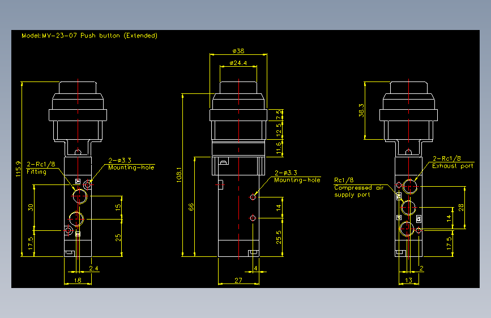Select the 27 base width dimension
The height and width of the screenshot is (318, 491).
click(x=238, y=280)
